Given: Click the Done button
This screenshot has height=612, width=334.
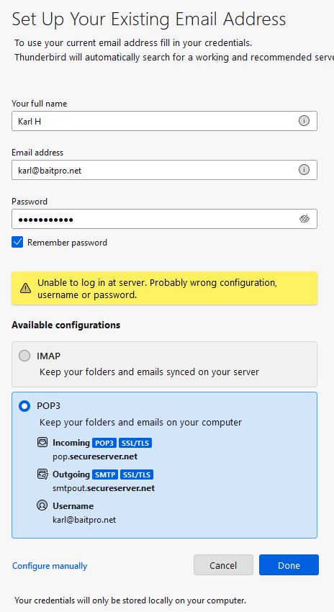Looking at the screenshot, I should [x=289, y=565].
